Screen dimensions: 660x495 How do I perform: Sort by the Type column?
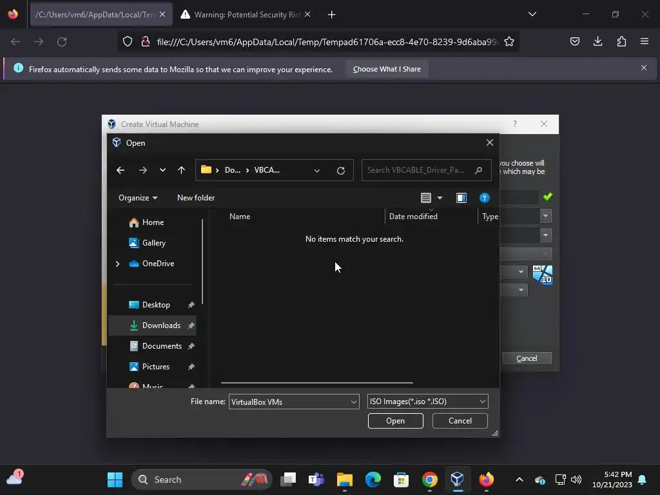(x=490, y=217)
